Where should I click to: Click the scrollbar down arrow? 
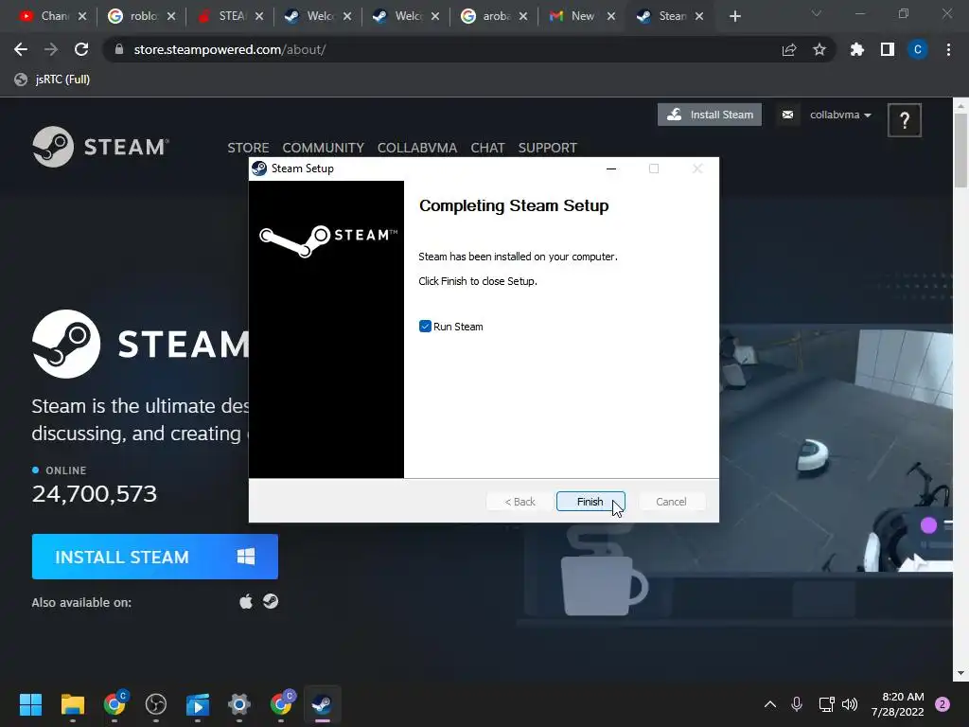point(960,673)
